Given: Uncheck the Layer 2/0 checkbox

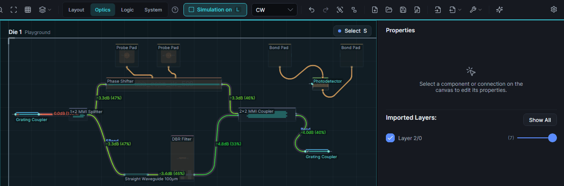Looking at the screenshot, I should 390,138.
